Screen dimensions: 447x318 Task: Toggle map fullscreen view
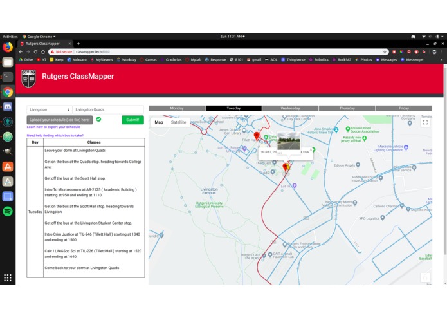coord(425,122)
